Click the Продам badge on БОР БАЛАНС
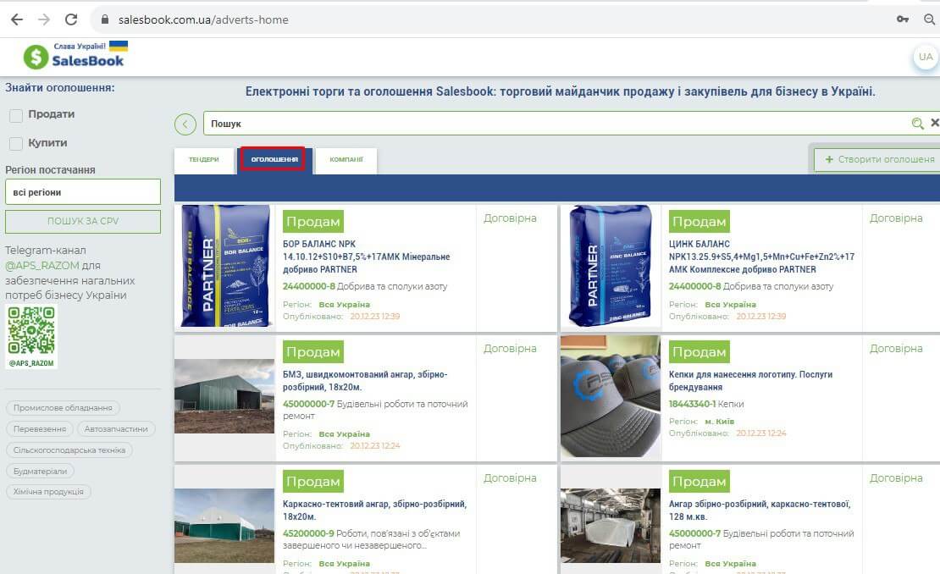940x574 pixels. (313, 222)
